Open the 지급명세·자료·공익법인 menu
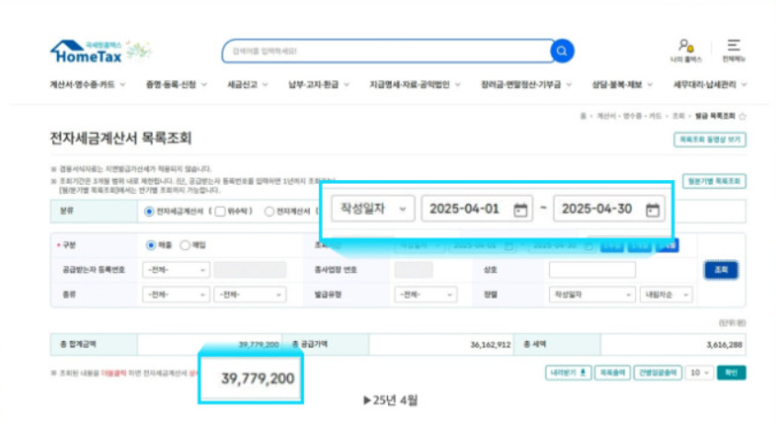Image resolution: width=776 pixels, height=430 pixels. point(415,85)
